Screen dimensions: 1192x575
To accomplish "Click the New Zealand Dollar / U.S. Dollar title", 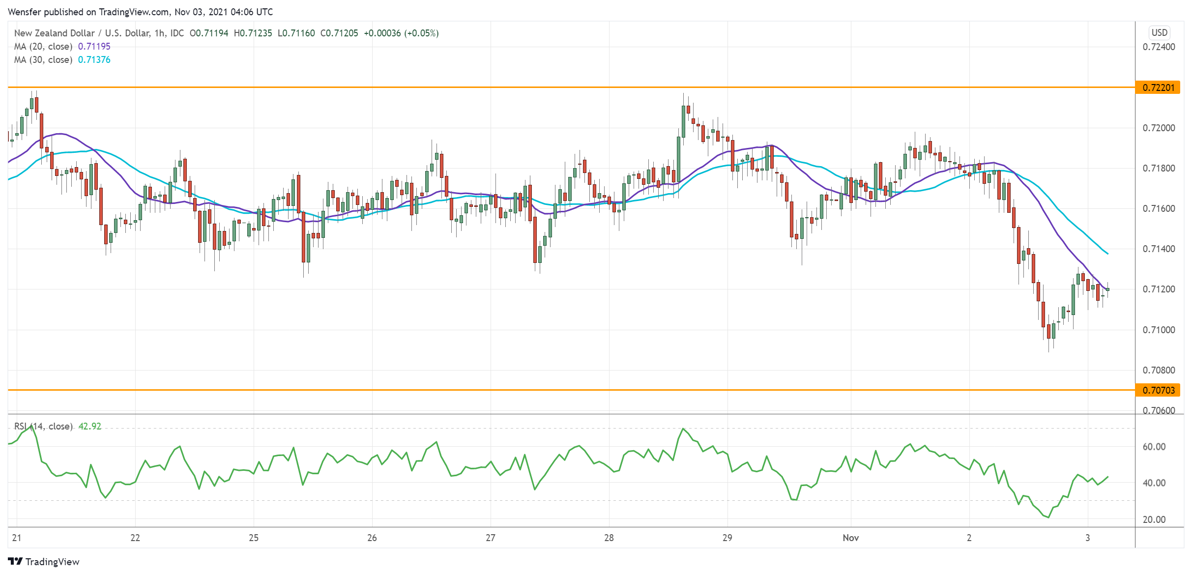I will 82,33.
